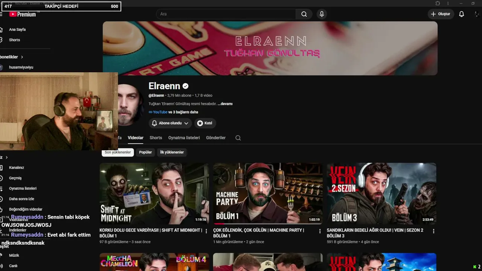
Task: Open the browser extensions puzzle icon
Action: pyautogui.click(x=438, y=3)
